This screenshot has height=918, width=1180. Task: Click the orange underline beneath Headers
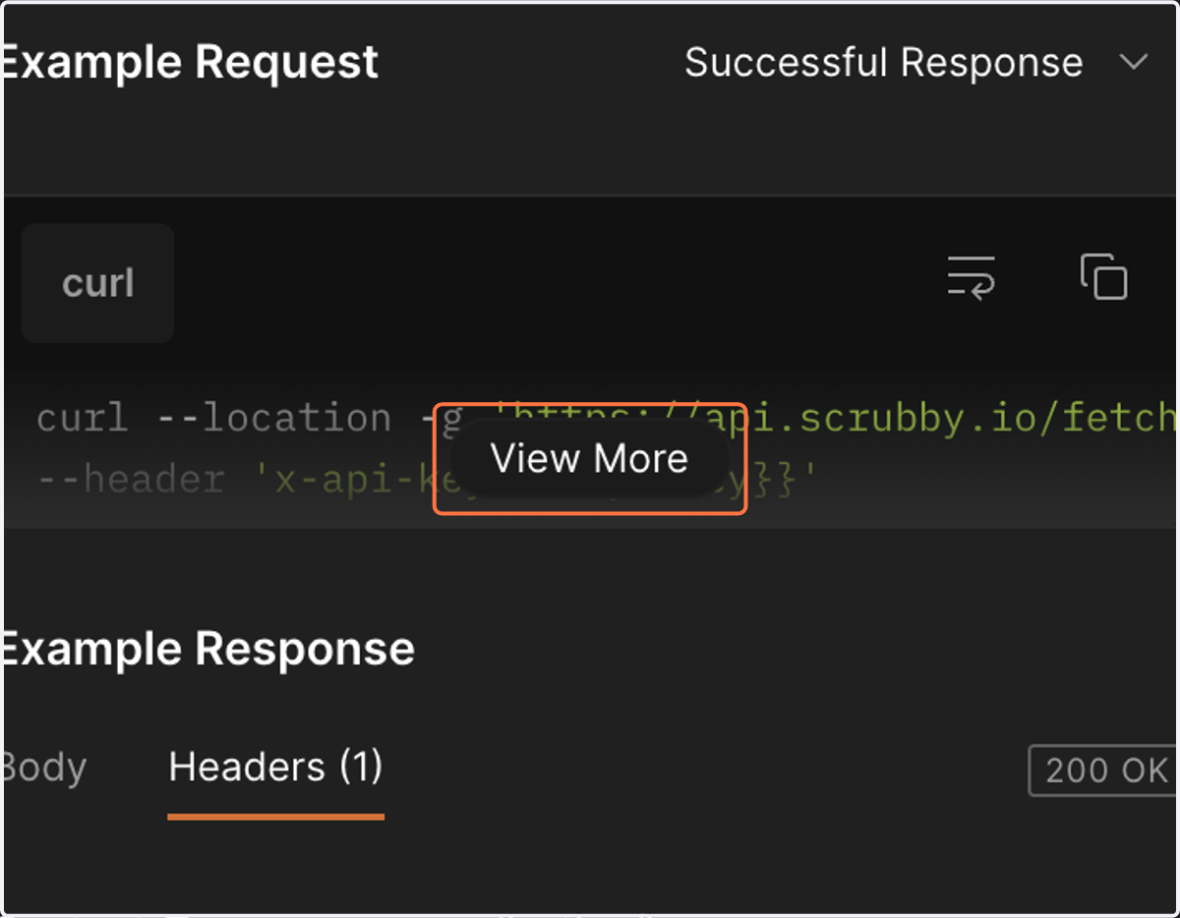[x=275, y=816]
